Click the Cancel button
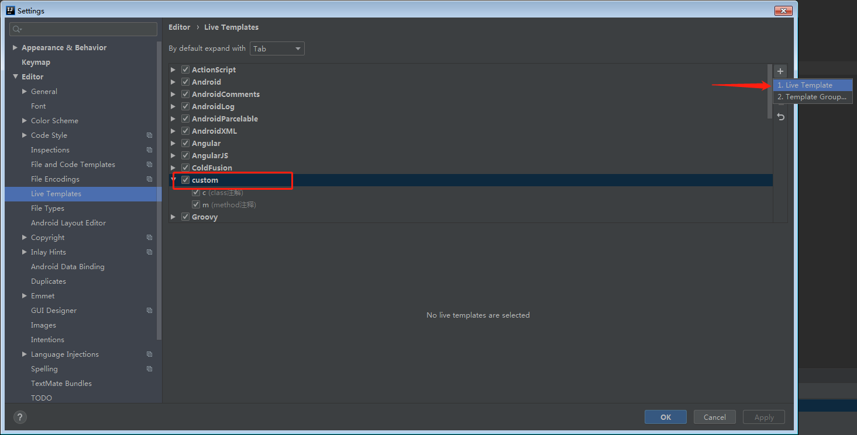This screenshot has height=435, width=857. point(715,417)
